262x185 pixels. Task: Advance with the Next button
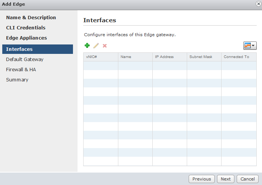pos(226,179)
